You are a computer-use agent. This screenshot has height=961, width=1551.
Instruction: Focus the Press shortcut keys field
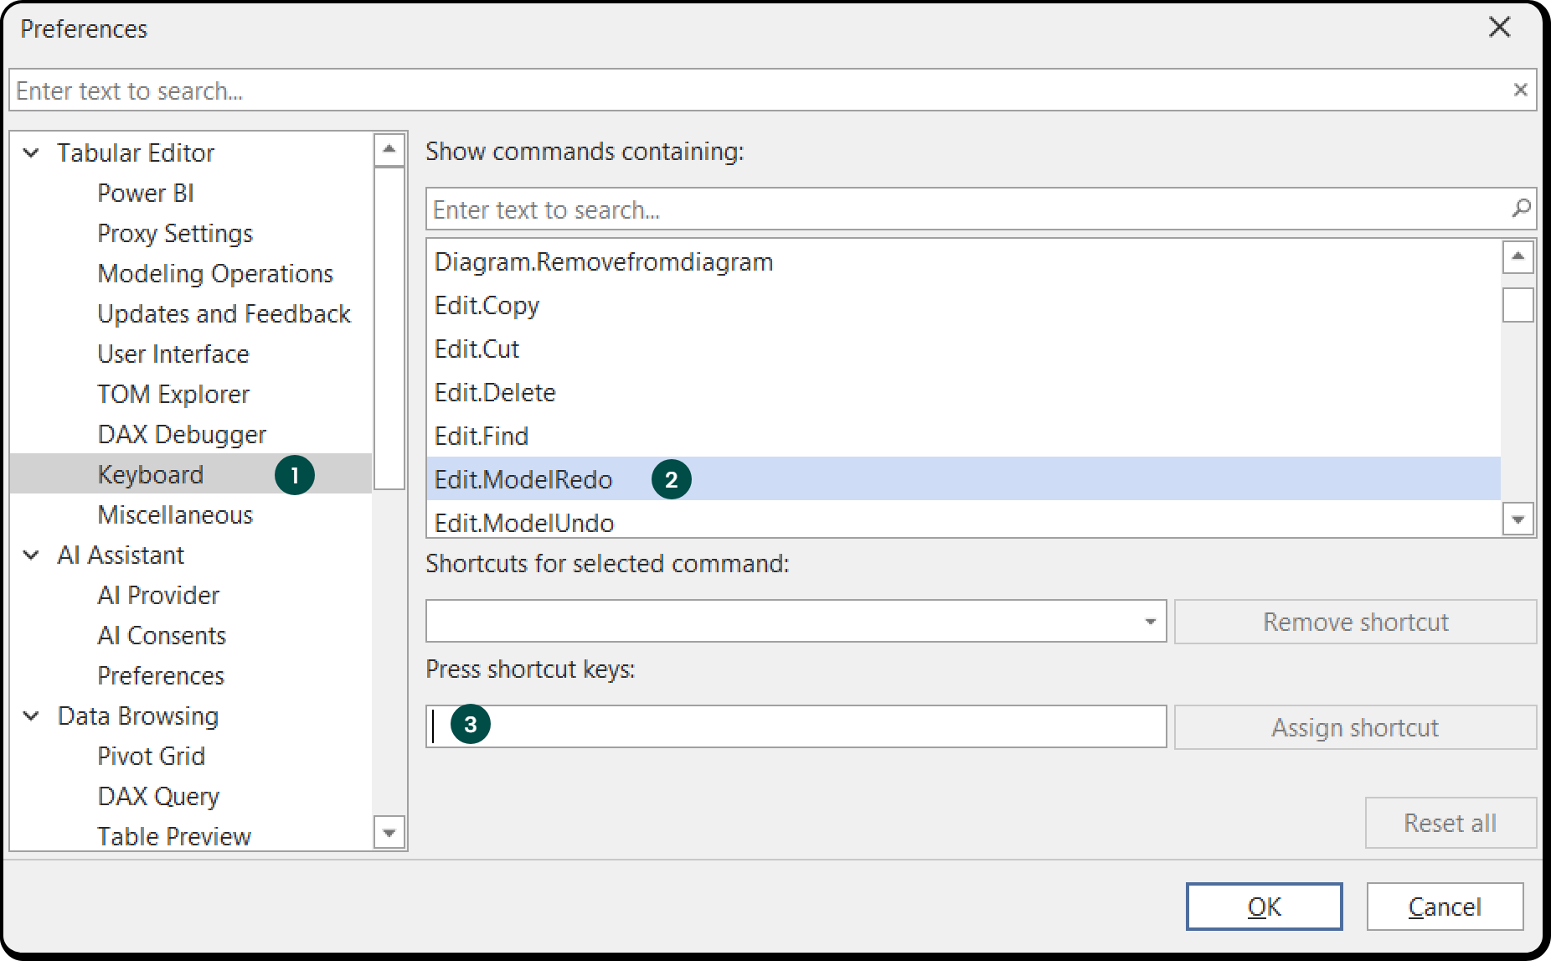coord(796,726)
